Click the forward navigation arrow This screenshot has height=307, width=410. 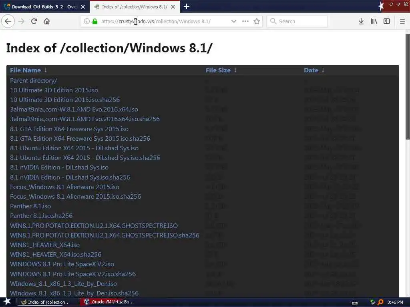click(x=21, y=21)
